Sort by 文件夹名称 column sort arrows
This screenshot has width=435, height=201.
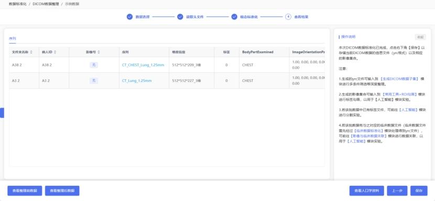point(31,52)
